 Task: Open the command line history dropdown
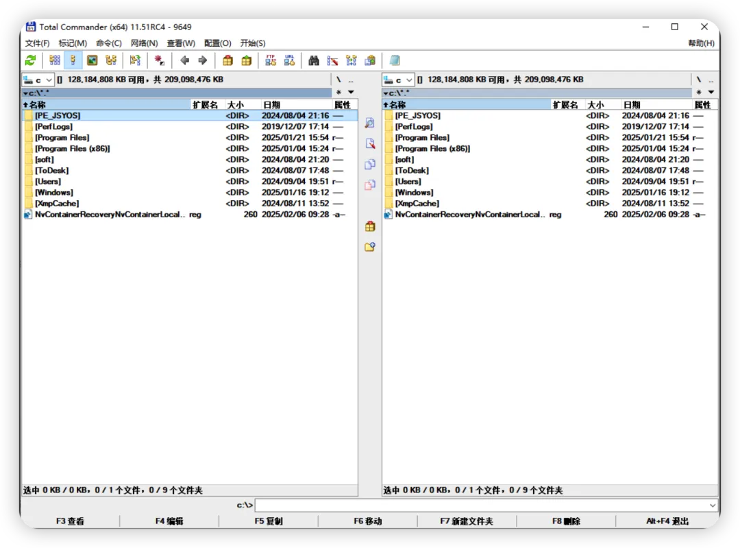coord(713,505)
